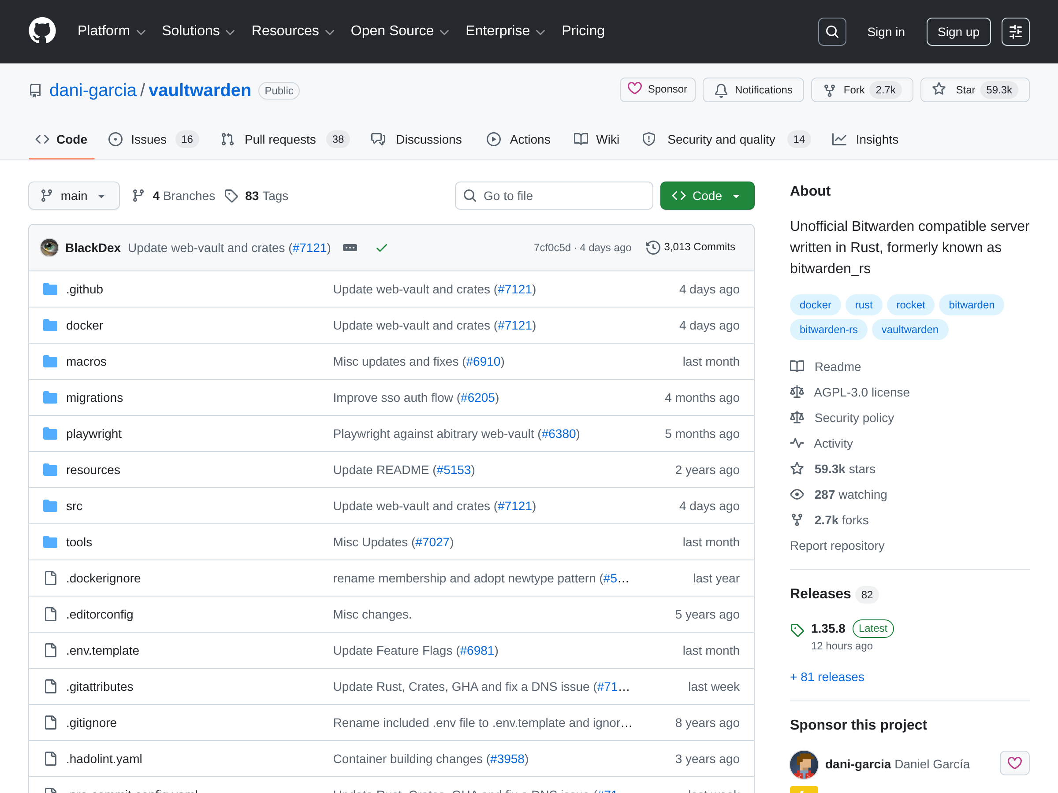1058x793 pixels.
Task: Expand the Platform menu in header
Action: point(111,31)
